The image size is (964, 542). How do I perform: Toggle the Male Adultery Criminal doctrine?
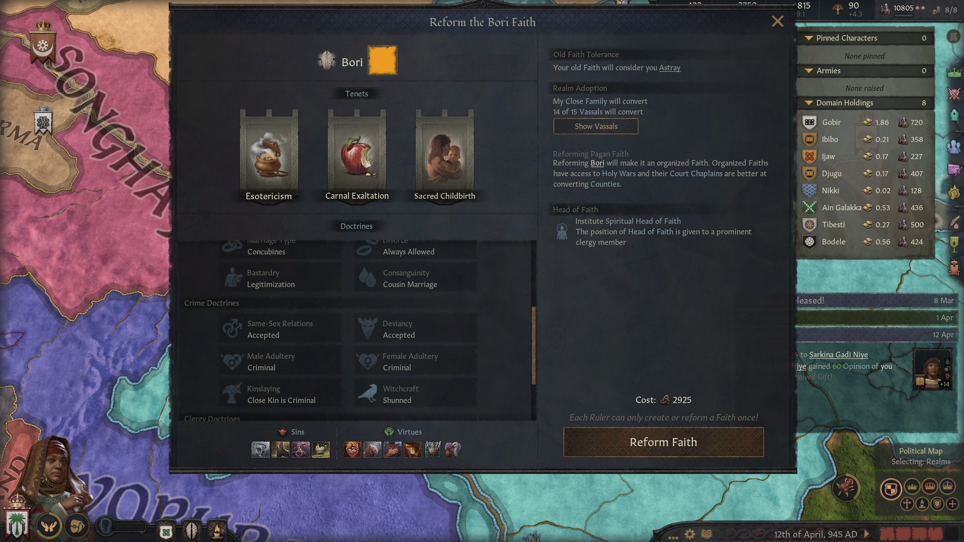tap(280, 362)
